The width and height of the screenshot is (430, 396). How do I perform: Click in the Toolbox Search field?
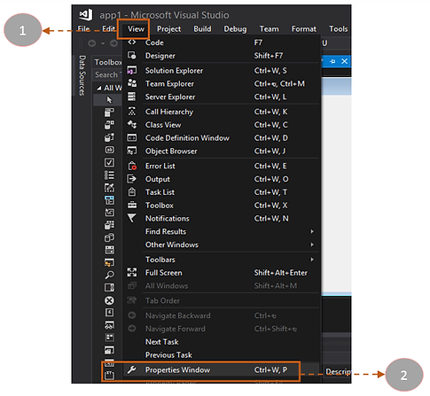107,74
